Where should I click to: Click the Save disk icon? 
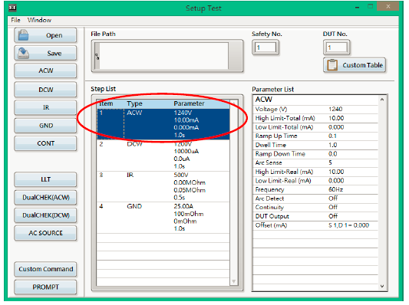pyautogui.click(x=24, y=53)
